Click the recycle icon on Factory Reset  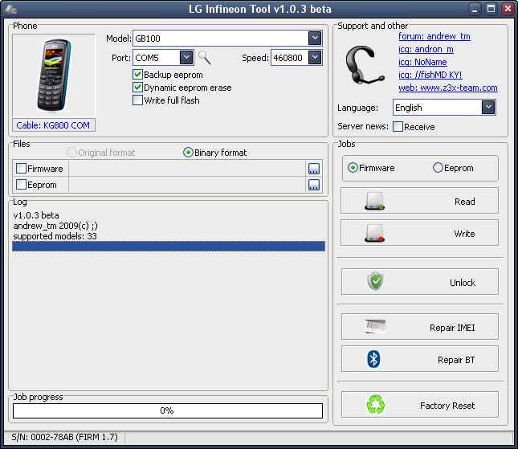[x=376, y=404]
